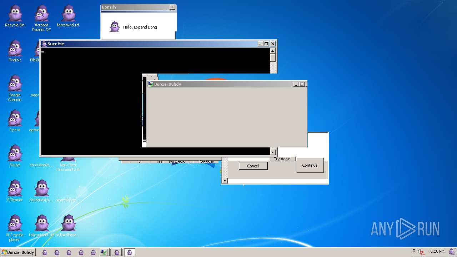Select the searchesac... desktop file

pos(68,200)
